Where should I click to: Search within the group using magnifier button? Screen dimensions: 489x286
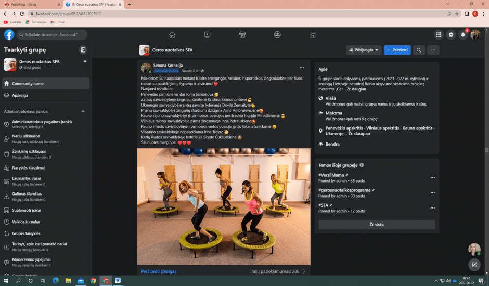point(419,50)
